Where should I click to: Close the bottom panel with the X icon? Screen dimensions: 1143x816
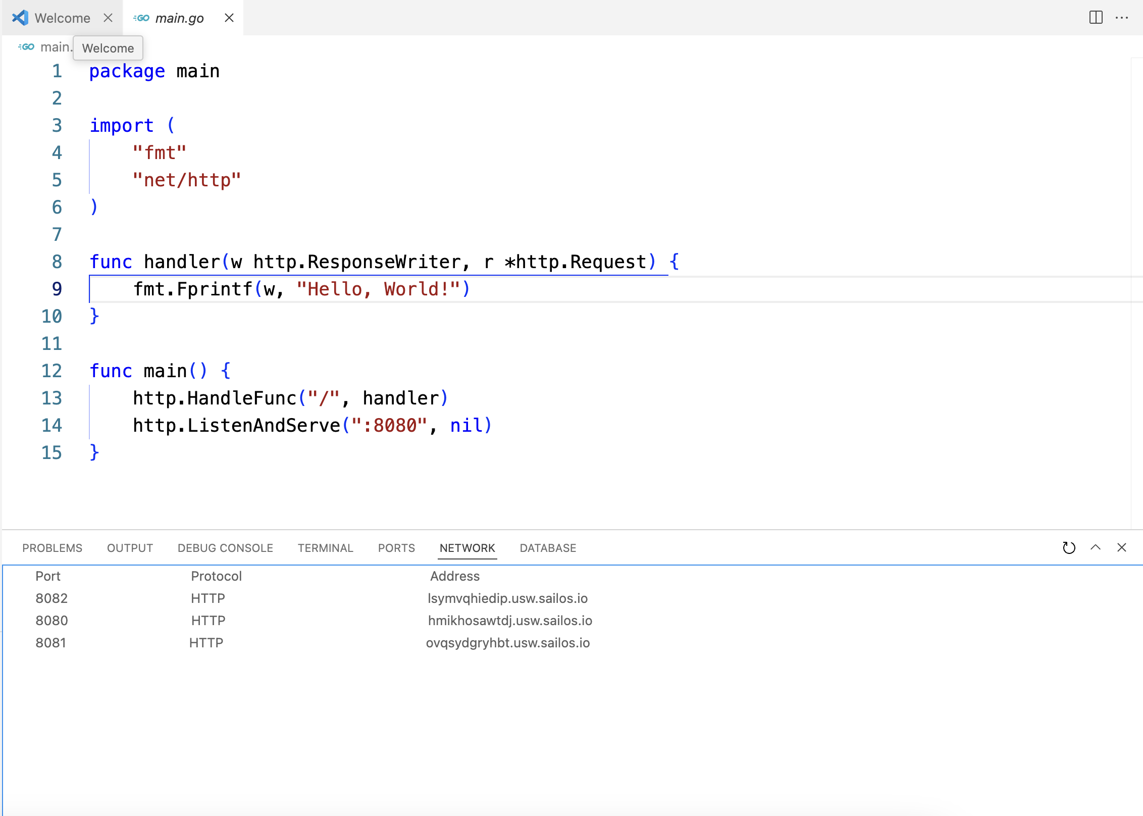(1122, 548)
